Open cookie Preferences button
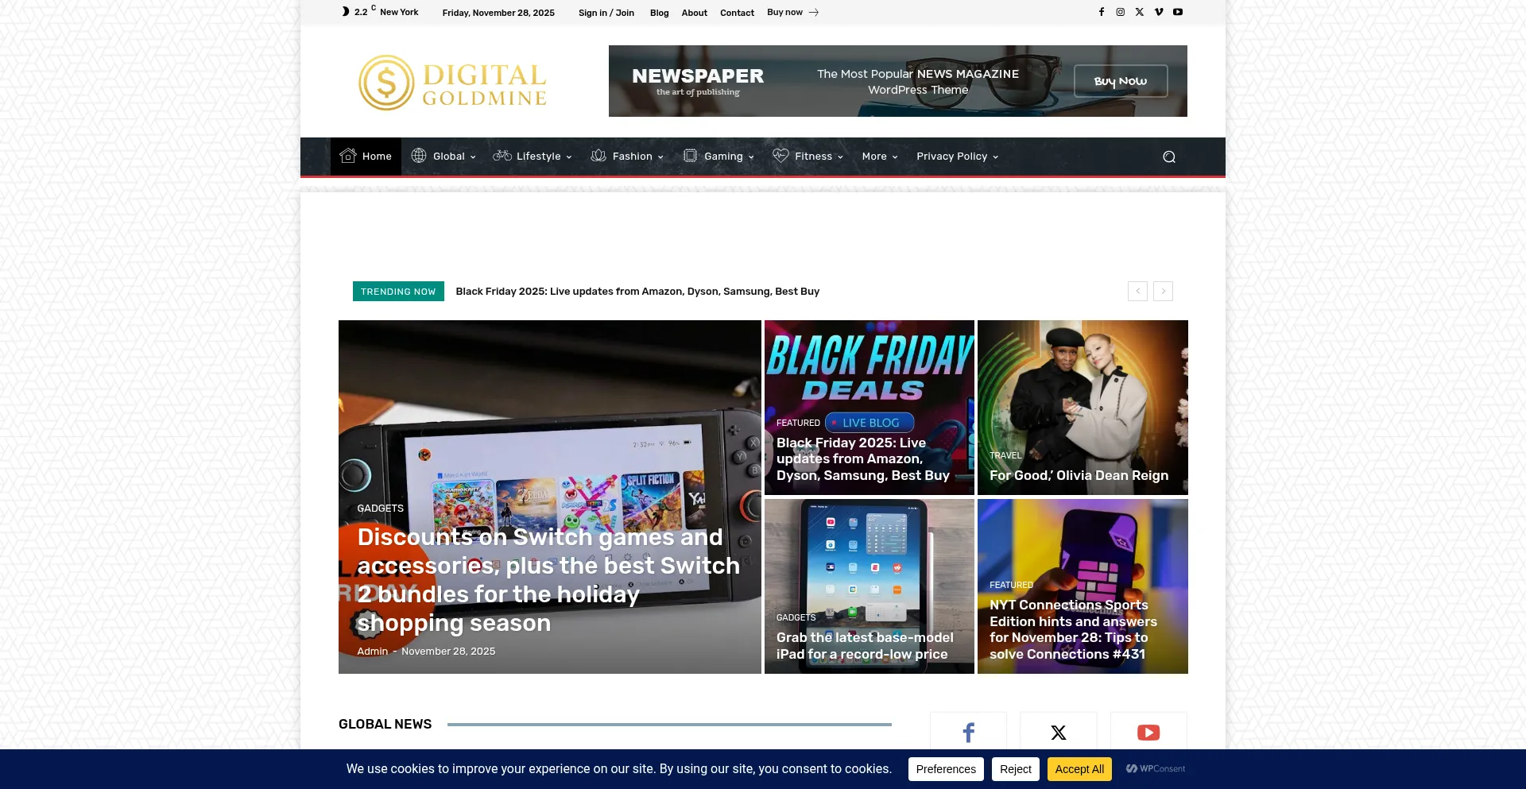 [x=946, y=769]
